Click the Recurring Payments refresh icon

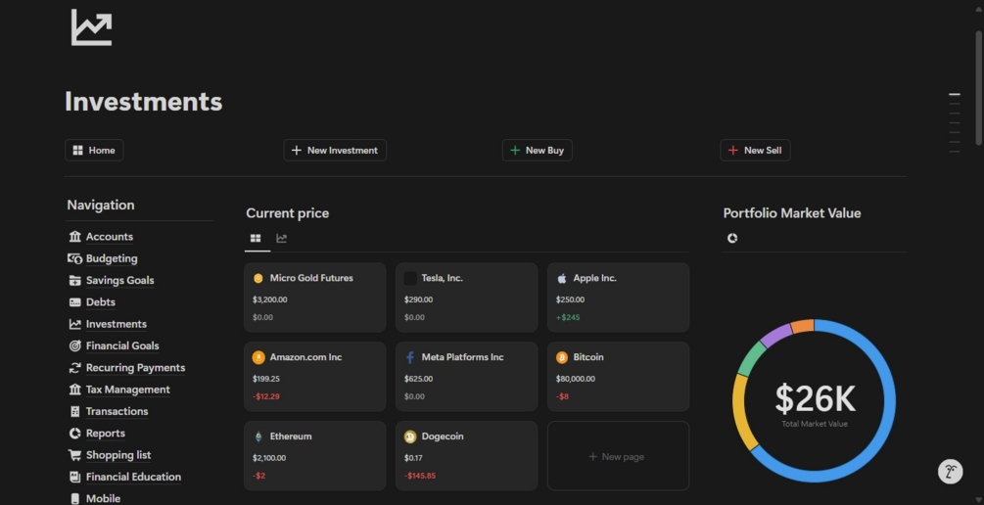75,368
